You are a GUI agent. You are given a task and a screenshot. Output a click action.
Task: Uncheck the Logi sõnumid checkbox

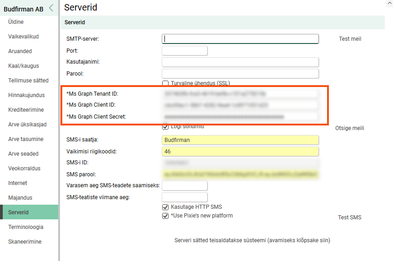pos(165,126)
